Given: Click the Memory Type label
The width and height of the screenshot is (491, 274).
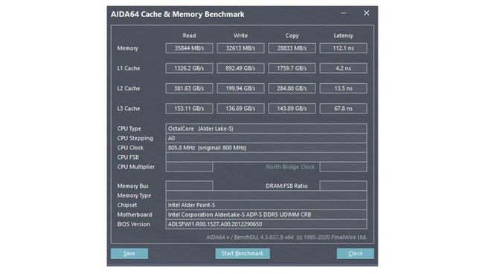Looking at the screenshot, I should (134, 195).
